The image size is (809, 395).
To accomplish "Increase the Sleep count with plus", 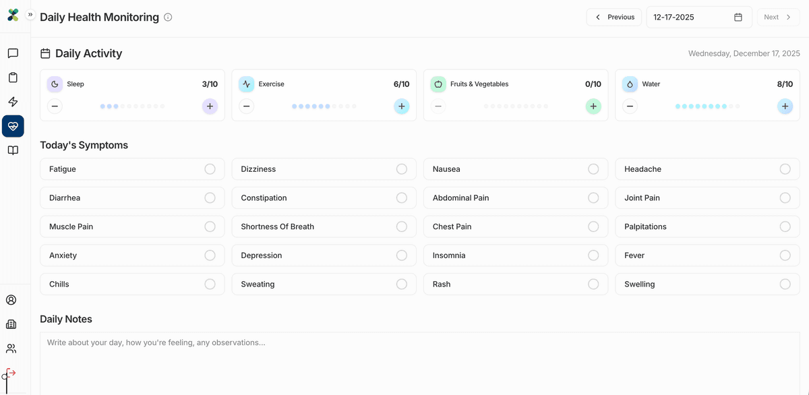I will (x=210, y=107).
